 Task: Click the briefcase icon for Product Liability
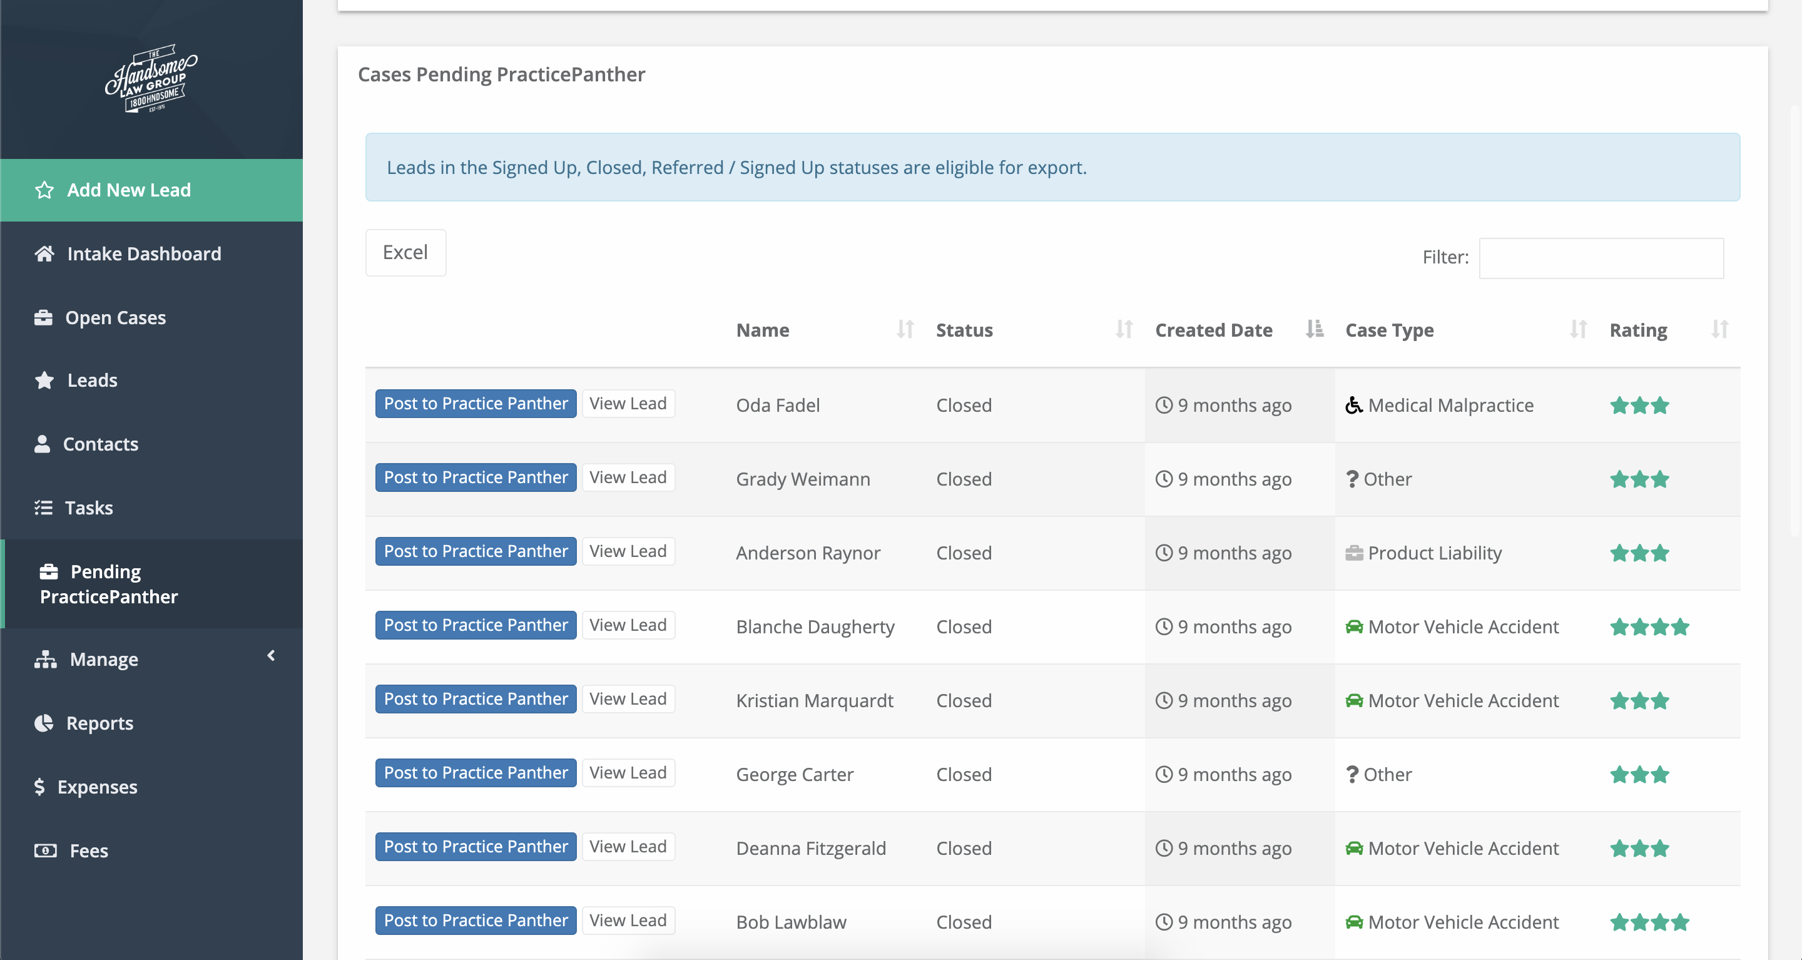click(x=1353, y=553)
